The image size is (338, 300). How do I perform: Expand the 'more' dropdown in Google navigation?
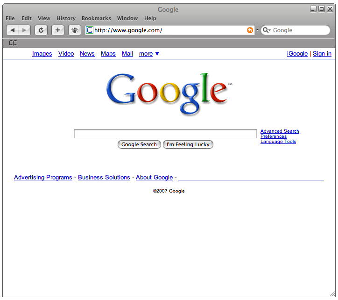[x=149, y=54]
